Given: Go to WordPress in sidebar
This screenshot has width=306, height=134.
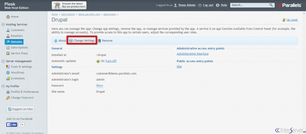Looking at the screenshot, I should pyautogui.click(x=18, y=73).
